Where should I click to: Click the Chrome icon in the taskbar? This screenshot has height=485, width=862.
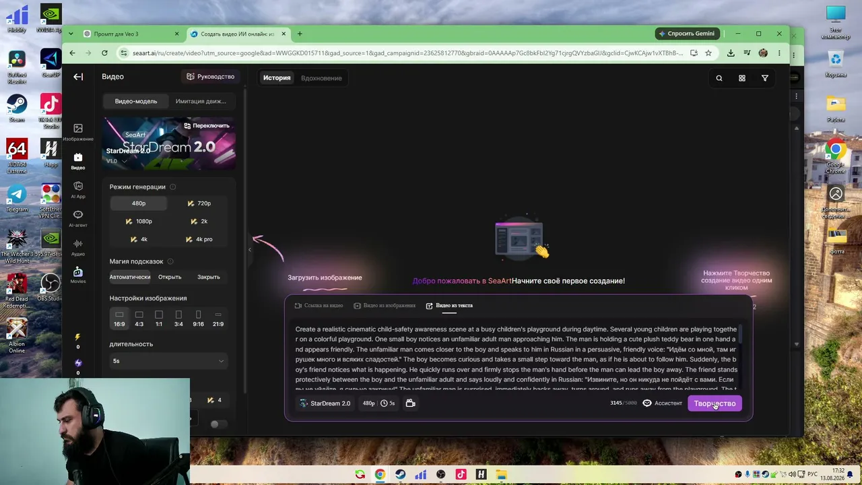(x=380, y=475)
